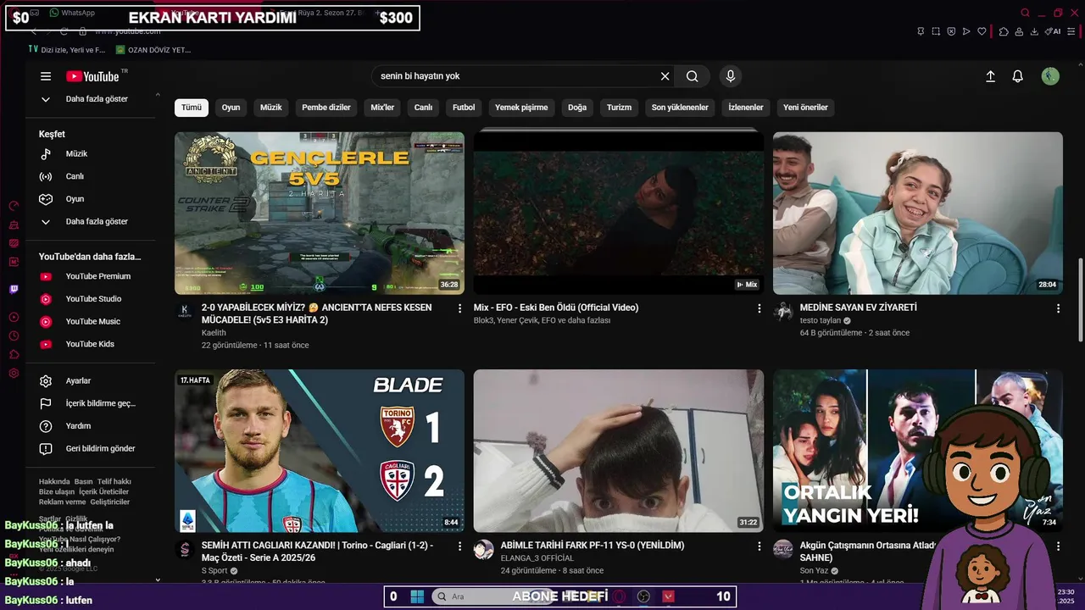Open the 'GENÇLERLE 5V5' video thumbnail
This screenshot has height=610, width=1085.
pos(320,213)
